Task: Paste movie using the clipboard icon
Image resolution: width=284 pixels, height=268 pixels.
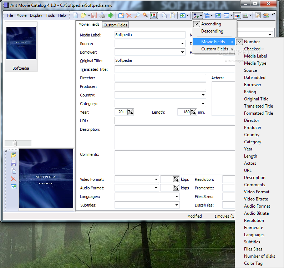Action: pyautogui.click(x=172, y=16)
